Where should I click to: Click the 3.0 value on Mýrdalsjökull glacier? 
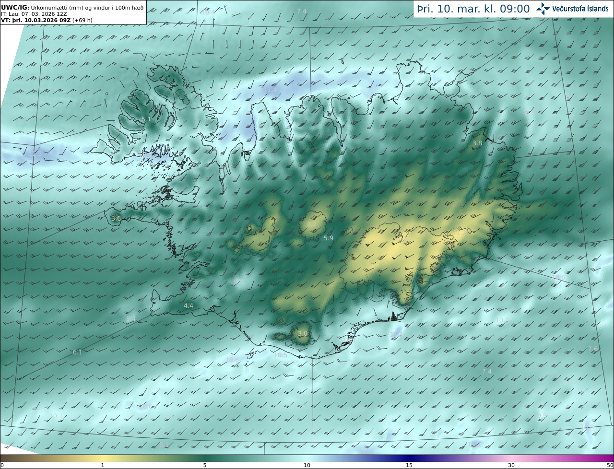pyautogui.click(x=302, y=333)
